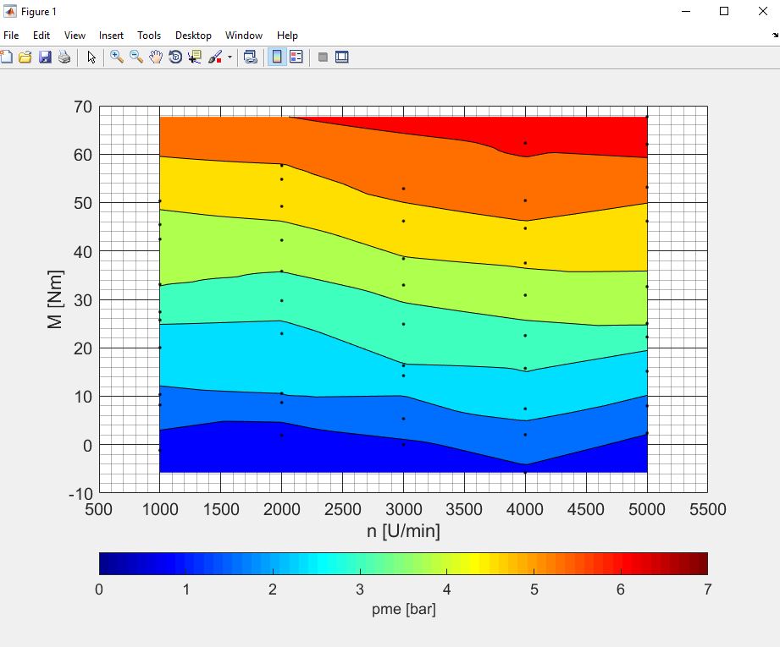The width and height of the screenshot is (780, 647).
Task: Select the Zoom In magnifier tool
Action: [117, 58]
